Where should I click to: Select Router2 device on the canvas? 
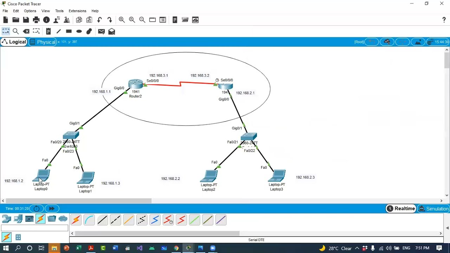click(136, 85)
